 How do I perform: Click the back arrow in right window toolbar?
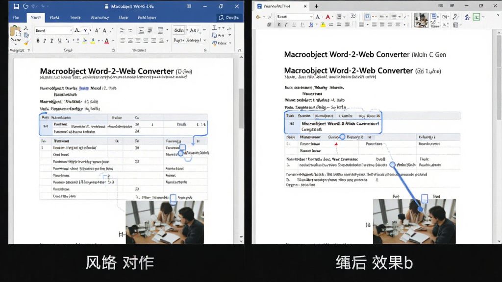(258, 17)
